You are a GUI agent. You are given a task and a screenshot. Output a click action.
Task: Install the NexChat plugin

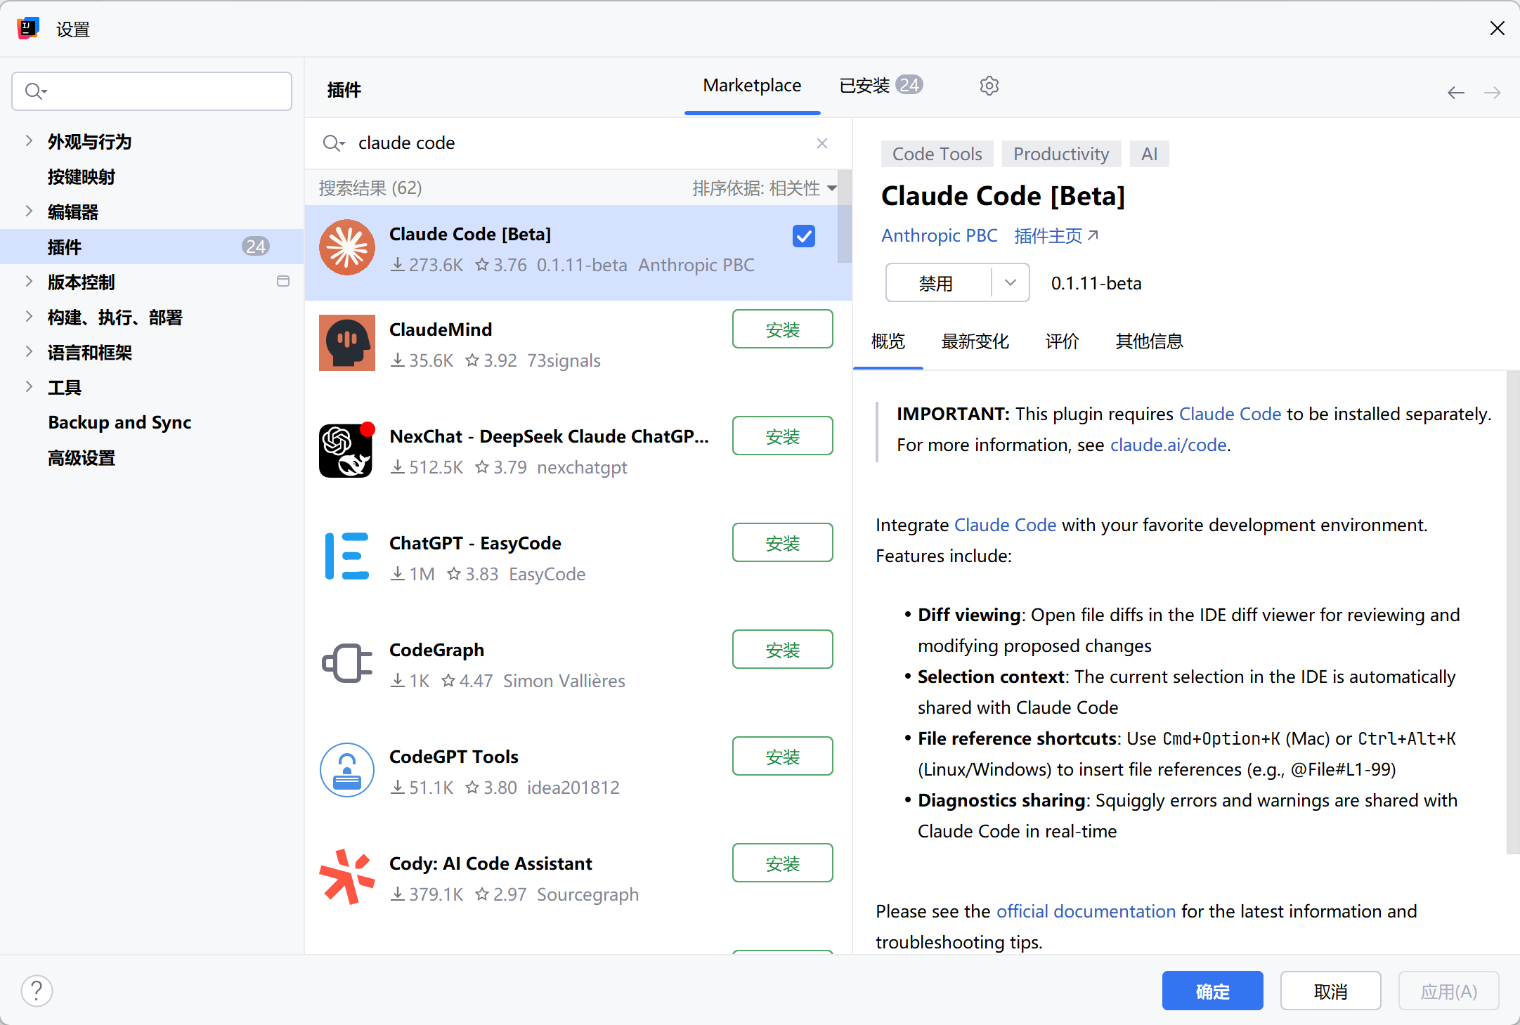click(x=782, y=436)
